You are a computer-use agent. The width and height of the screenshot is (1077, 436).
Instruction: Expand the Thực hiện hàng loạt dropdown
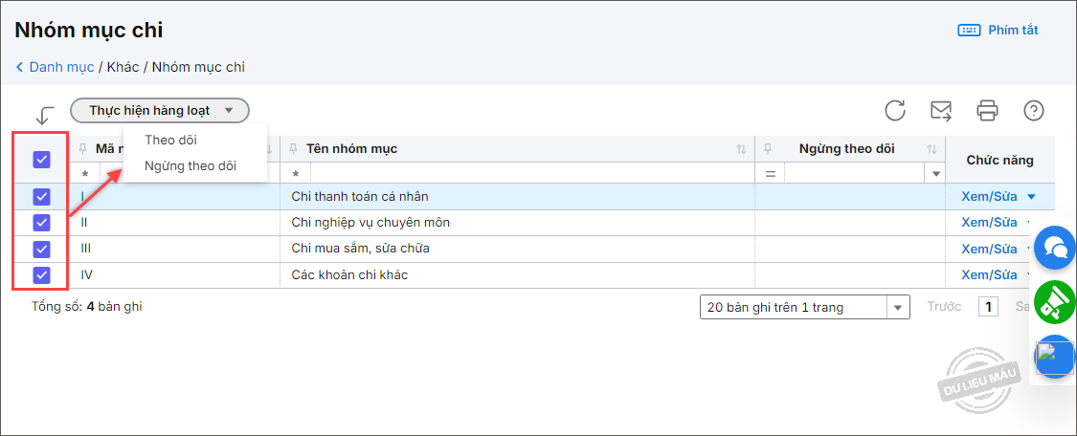pos(160,110)
